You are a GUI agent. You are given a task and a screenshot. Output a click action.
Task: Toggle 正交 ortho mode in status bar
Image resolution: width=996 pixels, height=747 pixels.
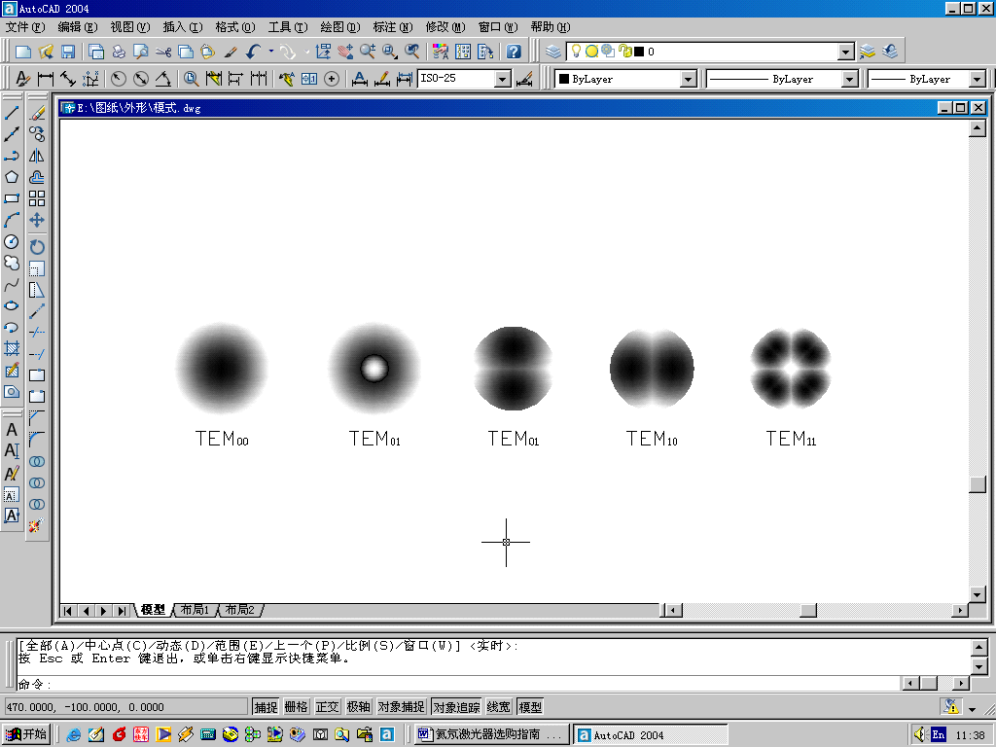pyautogui.click(x=328, y=707)
